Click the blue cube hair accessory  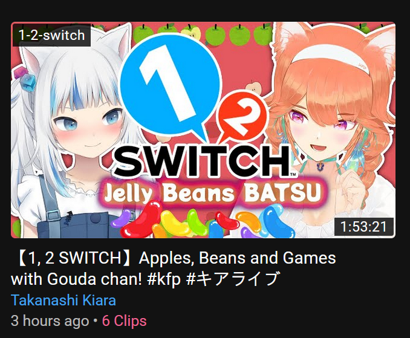tap(28, 82)
